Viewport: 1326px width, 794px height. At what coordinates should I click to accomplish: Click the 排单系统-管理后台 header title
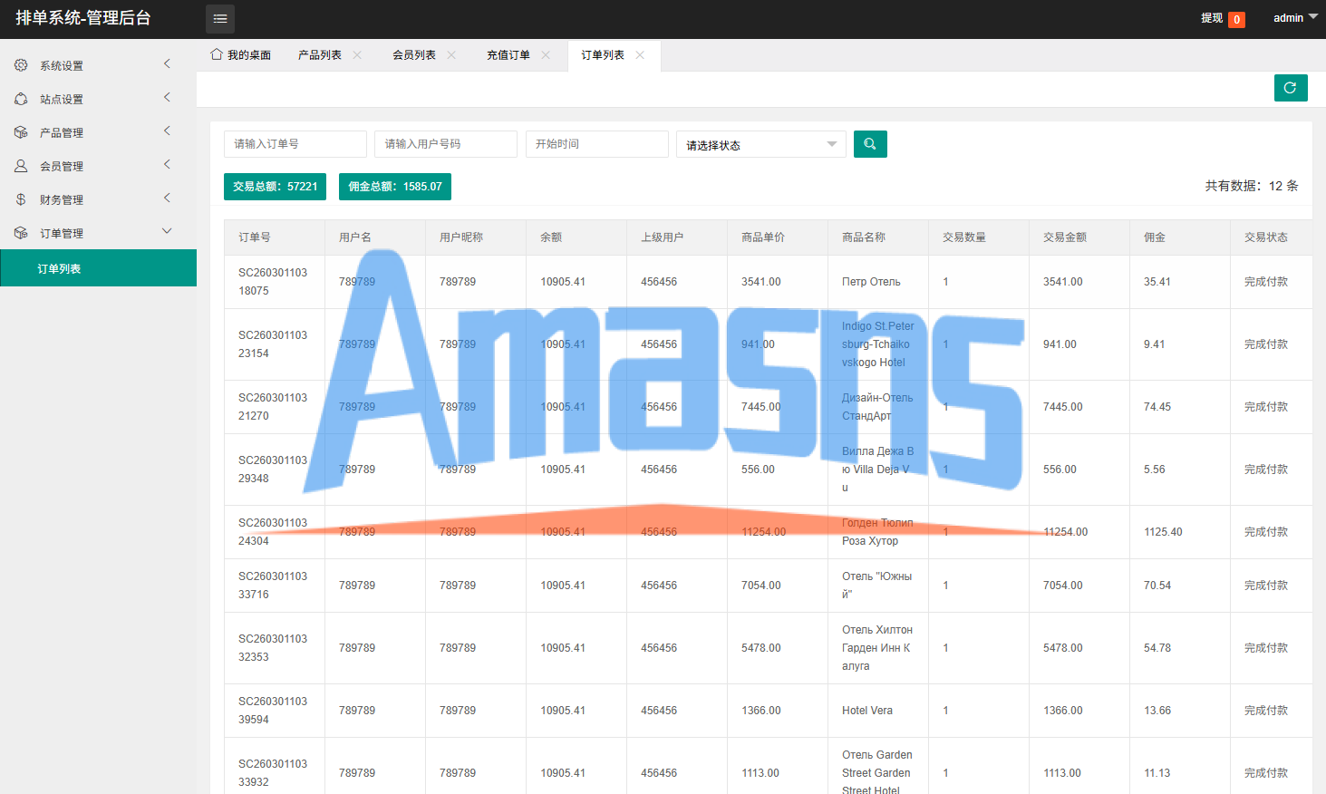pyautogui.click(x=83, y=18)
